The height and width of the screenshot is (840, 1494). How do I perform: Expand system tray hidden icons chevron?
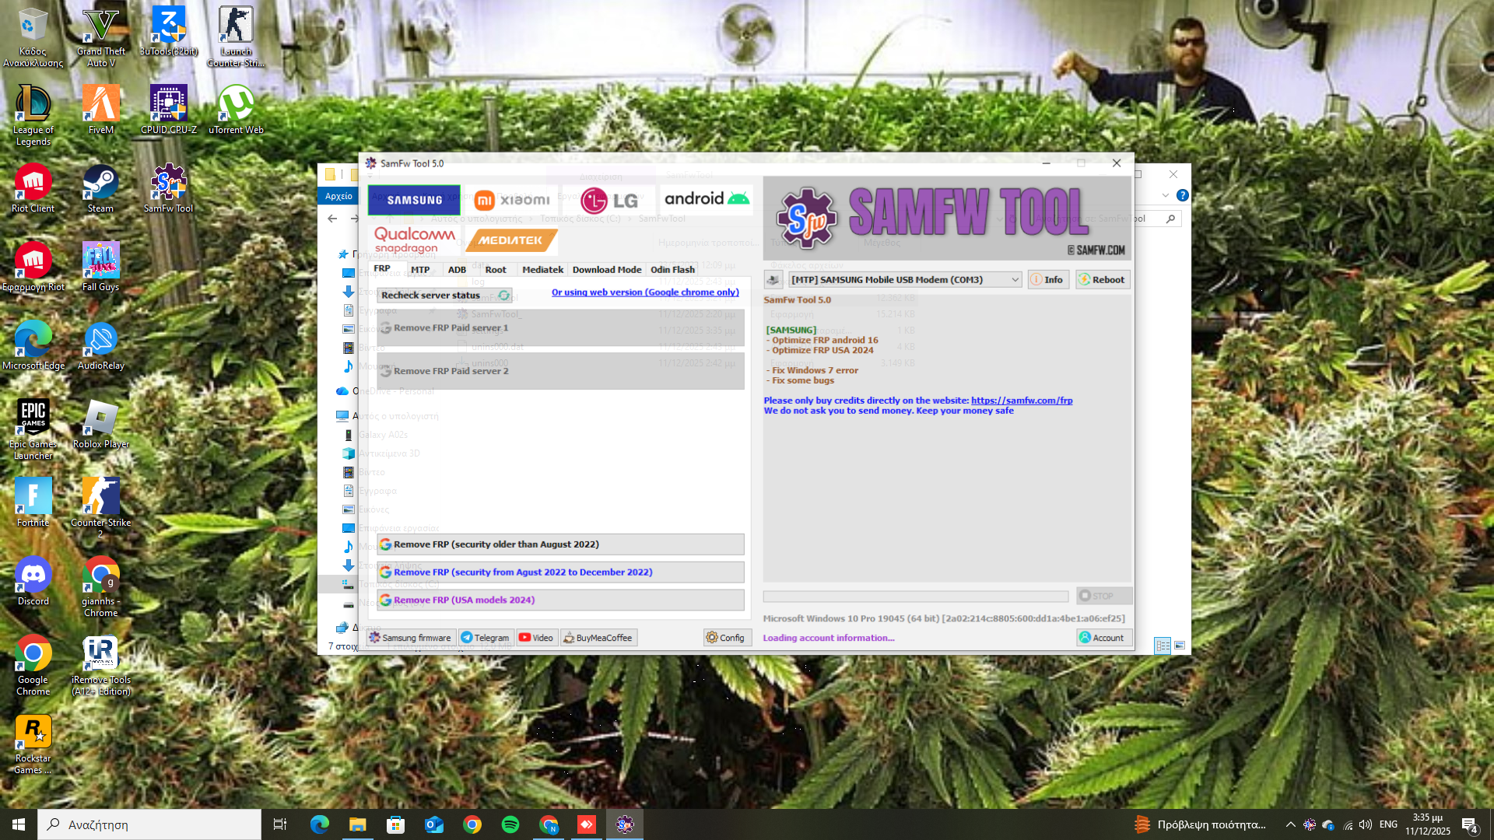click(x=1290, y=824)
